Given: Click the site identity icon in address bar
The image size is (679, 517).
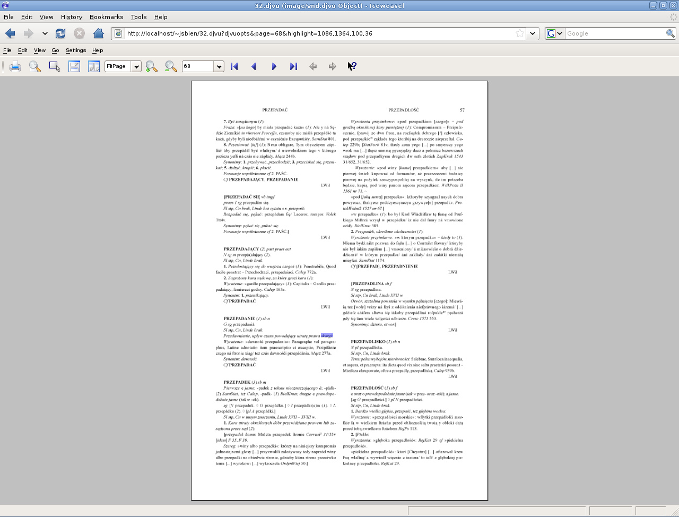Looking at the screenshot, I should click(119, 33).
